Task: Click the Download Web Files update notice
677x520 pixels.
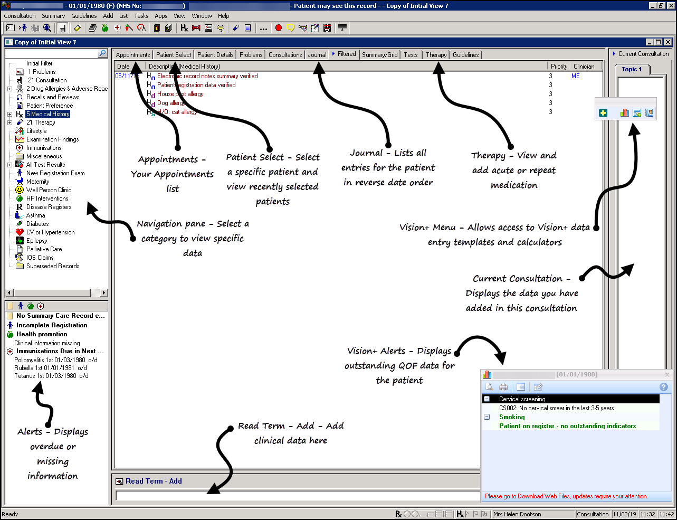Action: (x=566, y=496)
